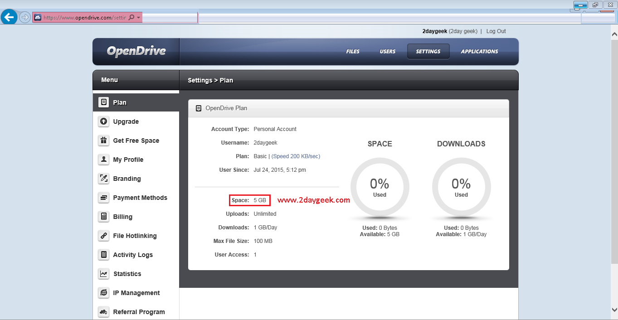Click the User Access value 1

pyautogui.click(x=255, y=255)
